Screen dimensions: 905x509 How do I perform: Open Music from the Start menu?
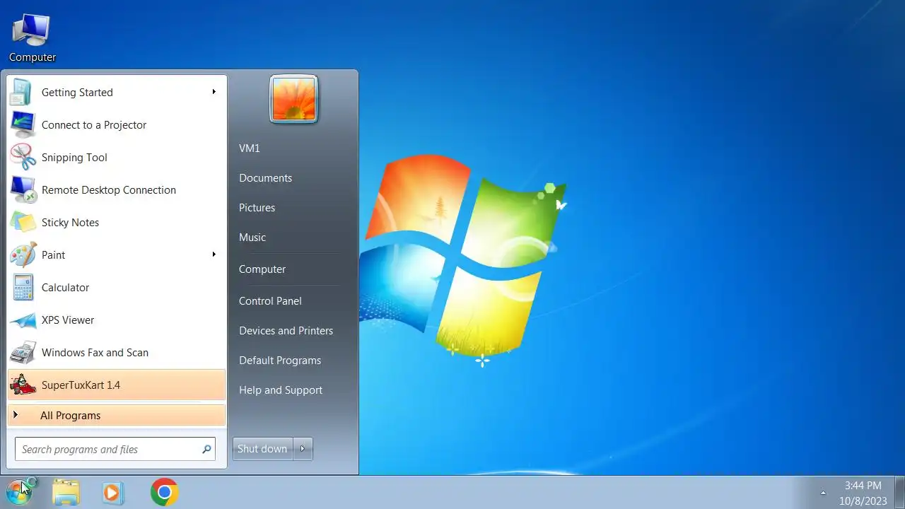252,237
